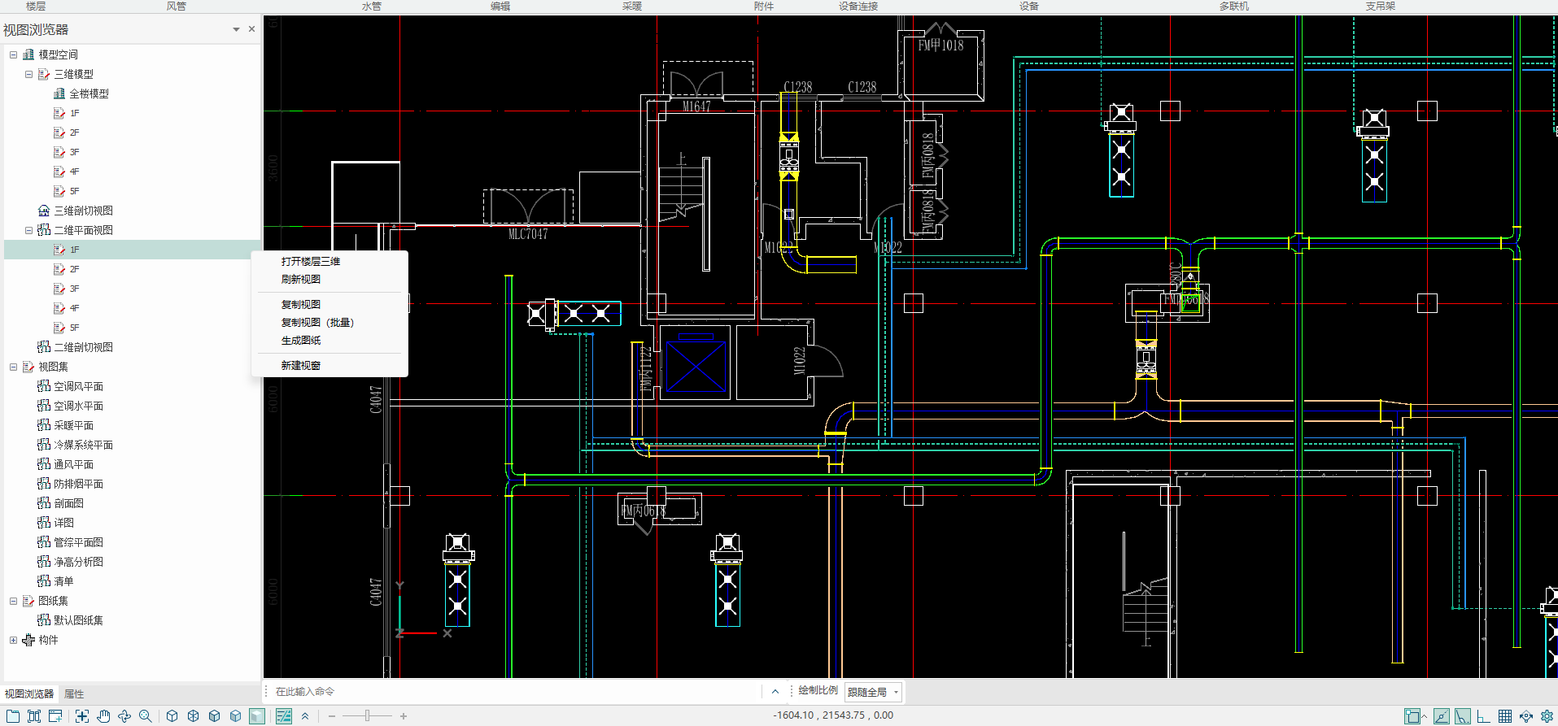
Task: Click the zoom slider handle
Action: pyautogui.click(x=367, y=716)
